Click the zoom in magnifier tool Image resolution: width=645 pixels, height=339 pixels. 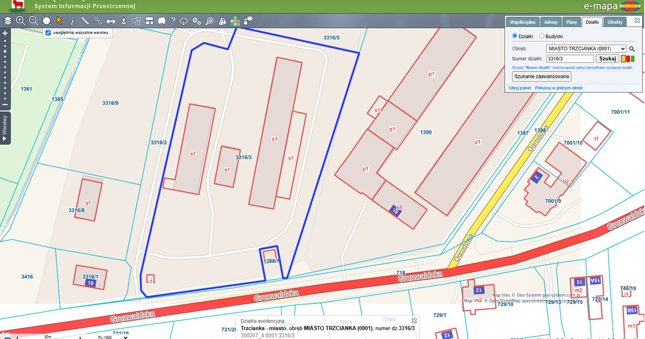point(20,21)
